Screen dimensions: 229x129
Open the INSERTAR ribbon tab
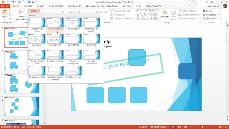[x=28, y=6]
